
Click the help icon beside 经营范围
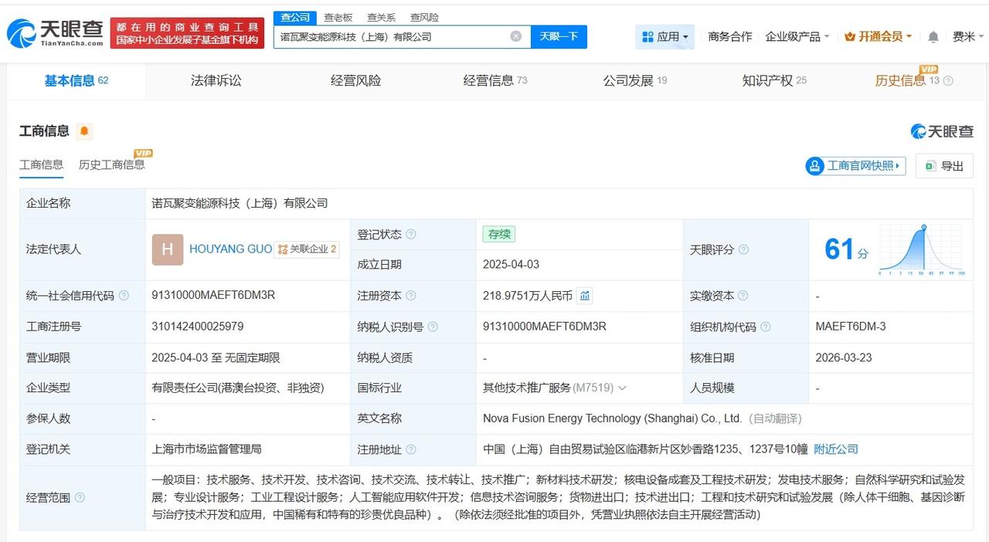[x=80, y=498]
